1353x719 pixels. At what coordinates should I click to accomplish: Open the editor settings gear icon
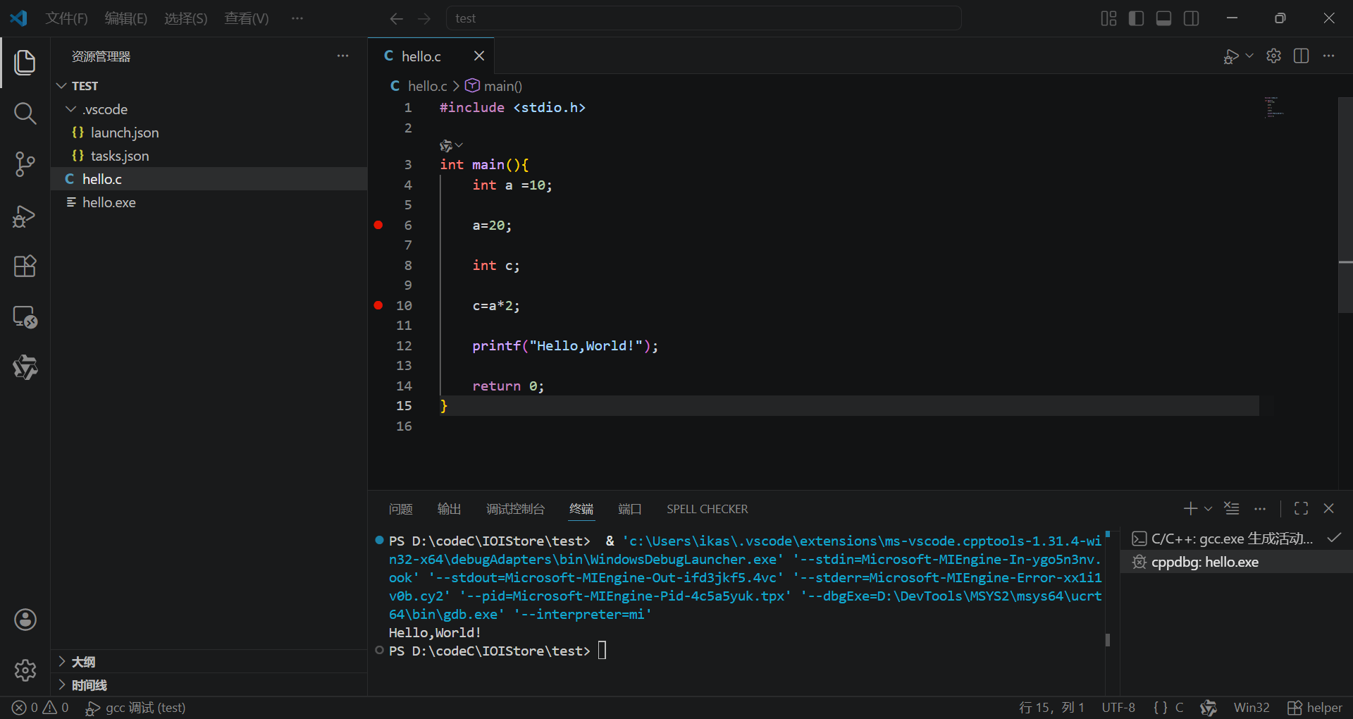pos(1273,56)
